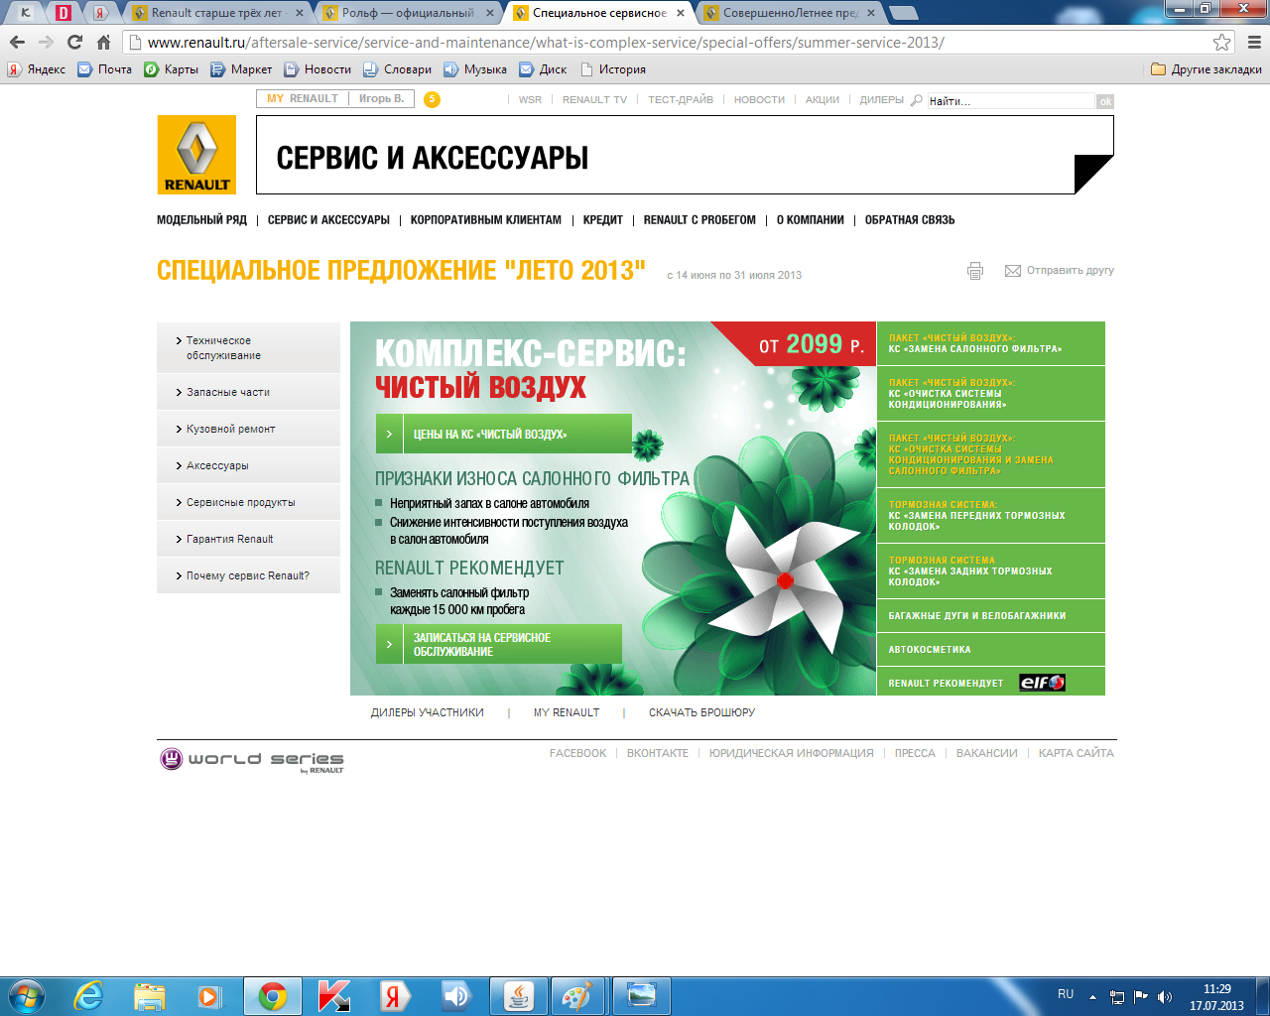The image size is (1270, 1016).
Task: Click the yellow notification badge with 5
Action: click(432, 99)
